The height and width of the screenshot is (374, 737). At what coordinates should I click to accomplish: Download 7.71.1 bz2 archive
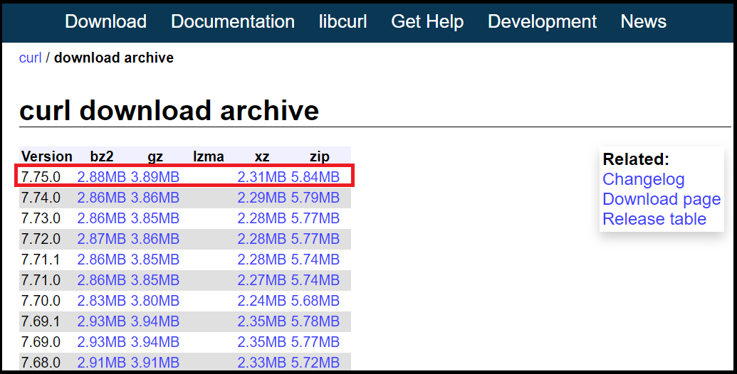102,260
